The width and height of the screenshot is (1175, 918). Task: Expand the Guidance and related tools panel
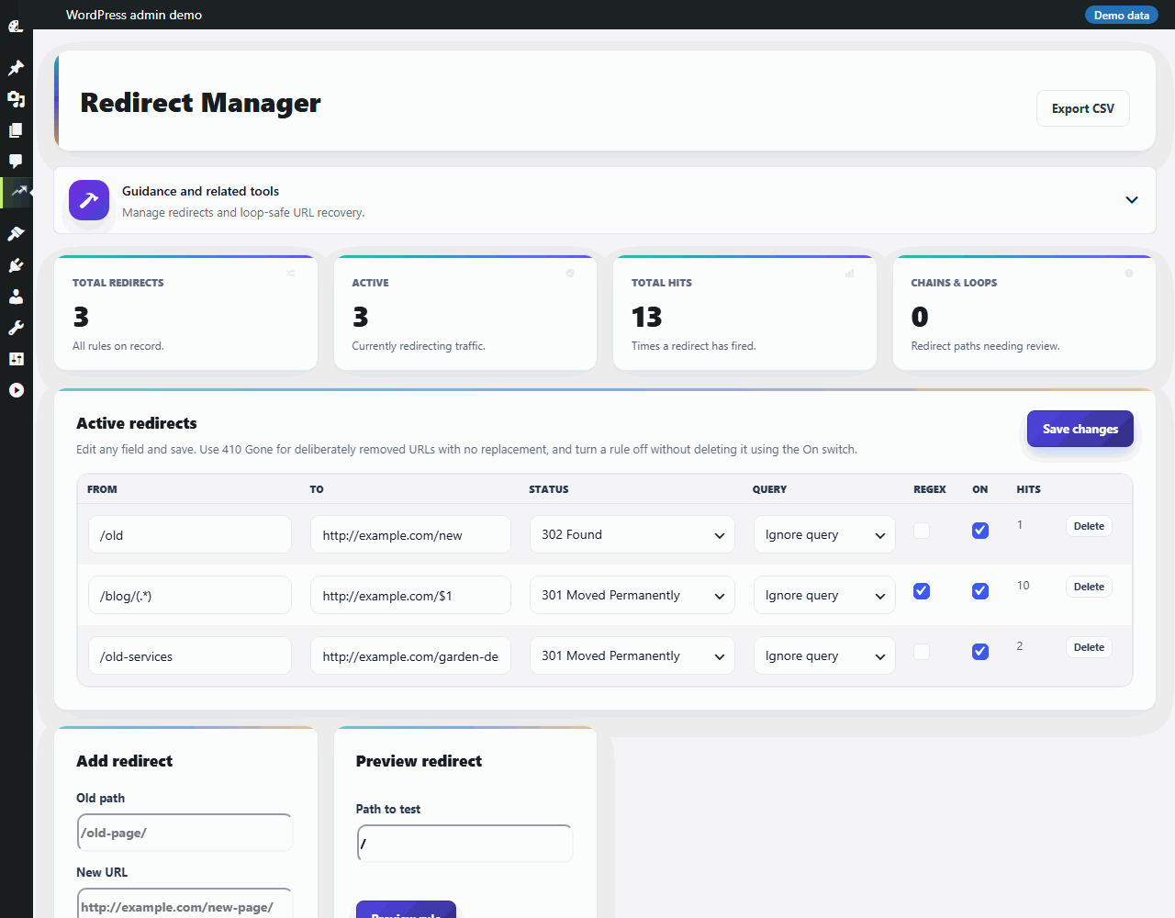[x=1132, y=200]
